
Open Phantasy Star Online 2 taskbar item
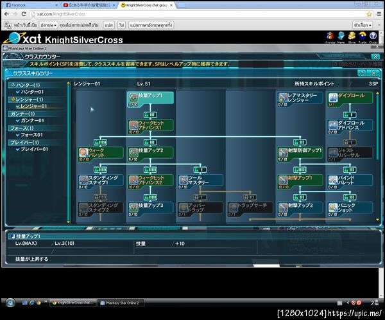121,303
